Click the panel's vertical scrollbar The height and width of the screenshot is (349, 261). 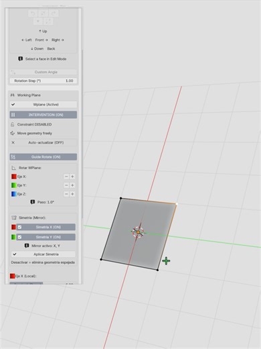coord(82,134)
